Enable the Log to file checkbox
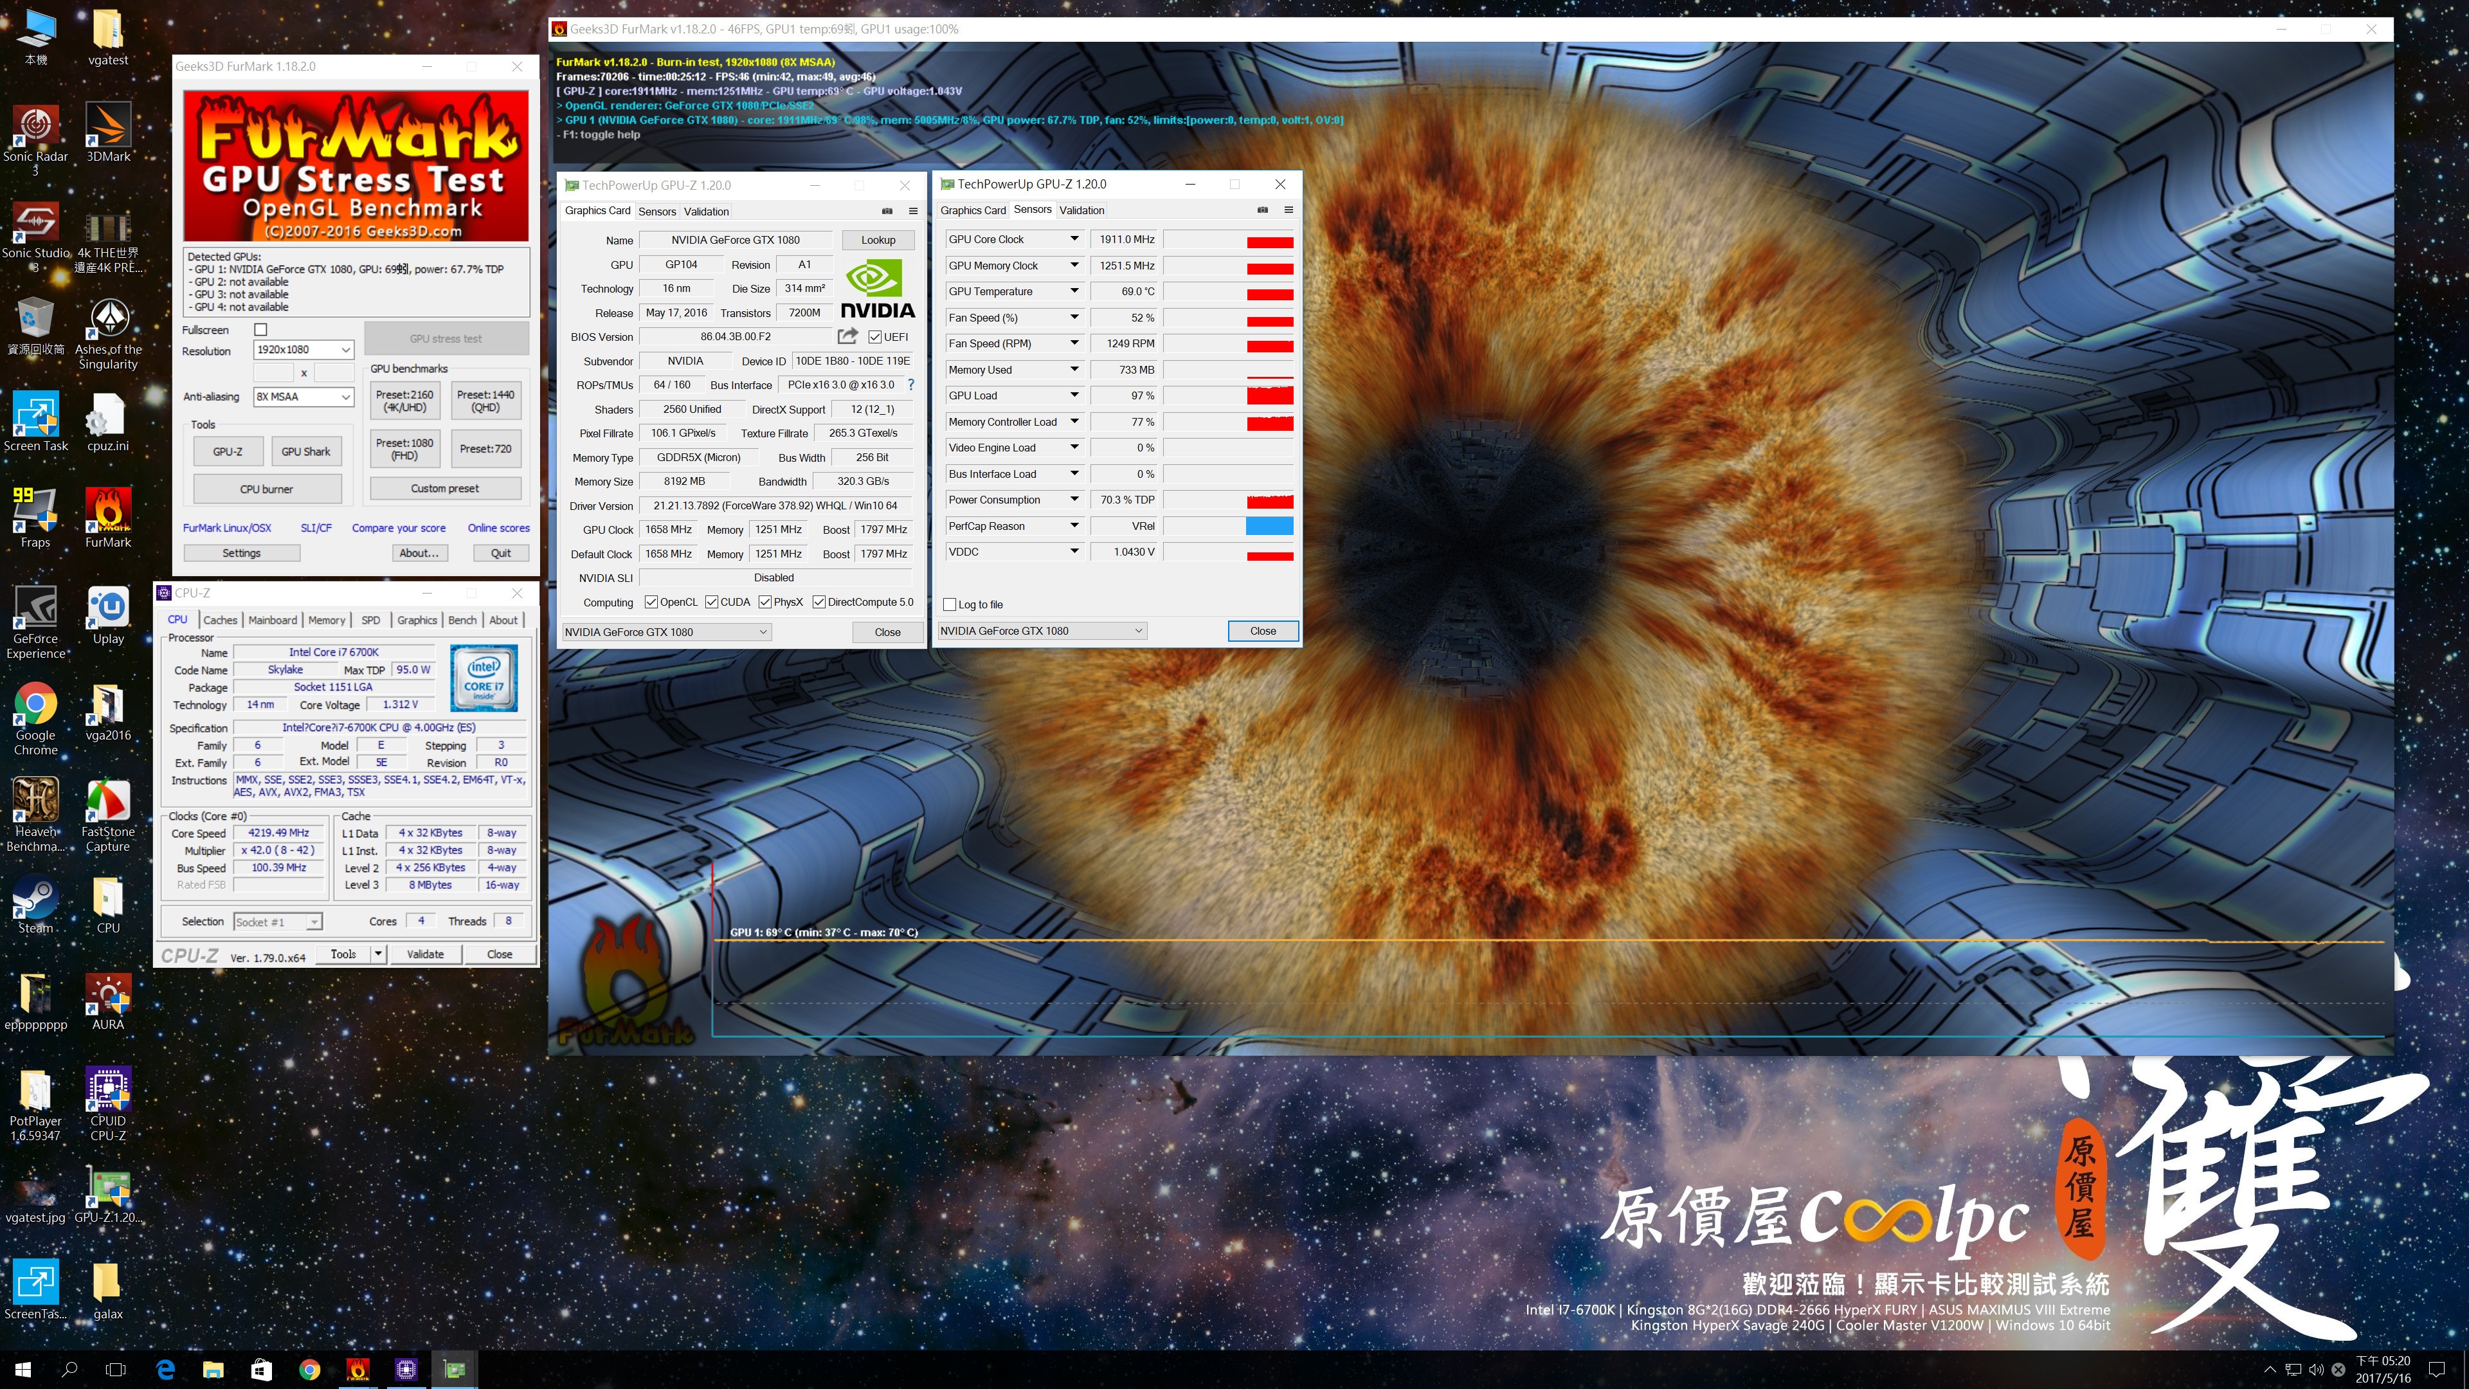 949,604
